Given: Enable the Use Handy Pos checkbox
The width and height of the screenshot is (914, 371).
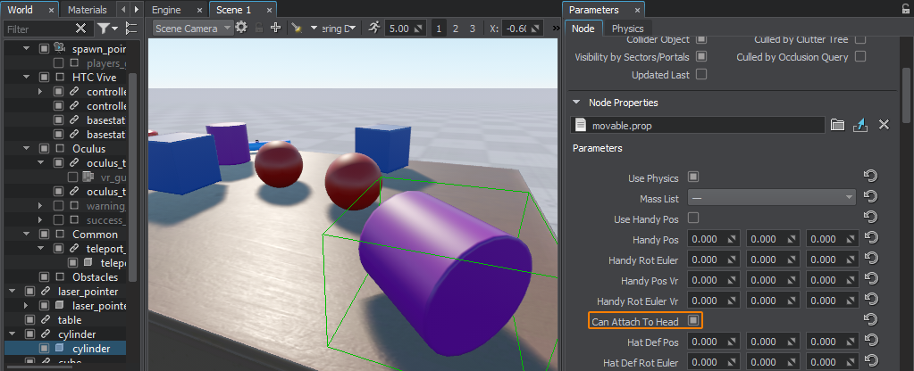Looking at the screenshot, I should (693, 218).
